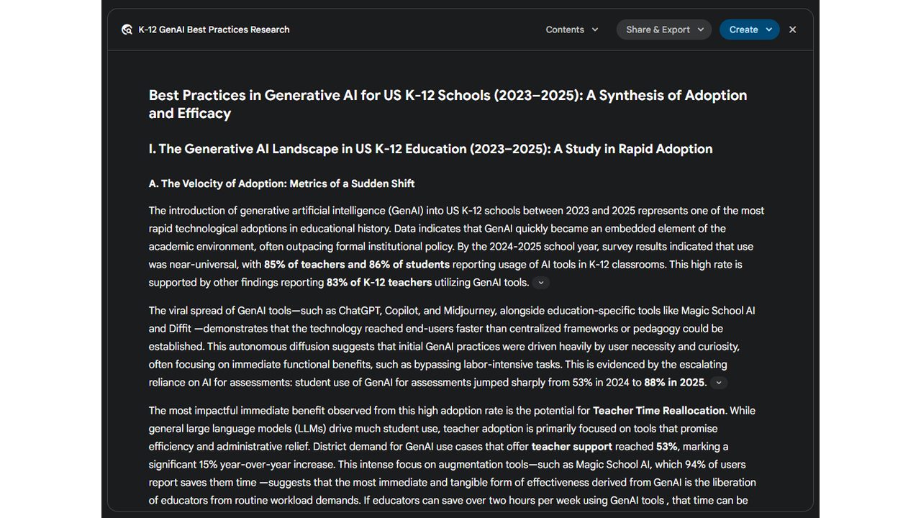
Task: Click the main report title heading
Action: click(448, 104)
